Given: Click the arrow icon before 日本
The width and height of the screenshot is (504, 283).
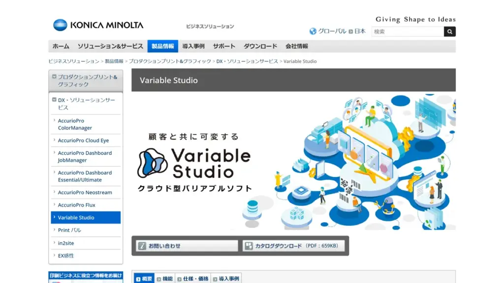Looking at the screenshot, I should point(350,31).
